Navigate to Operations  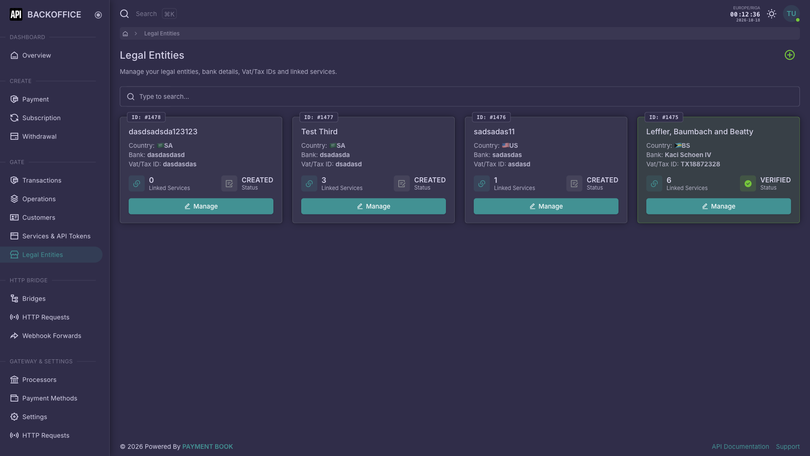coord(51,199)
